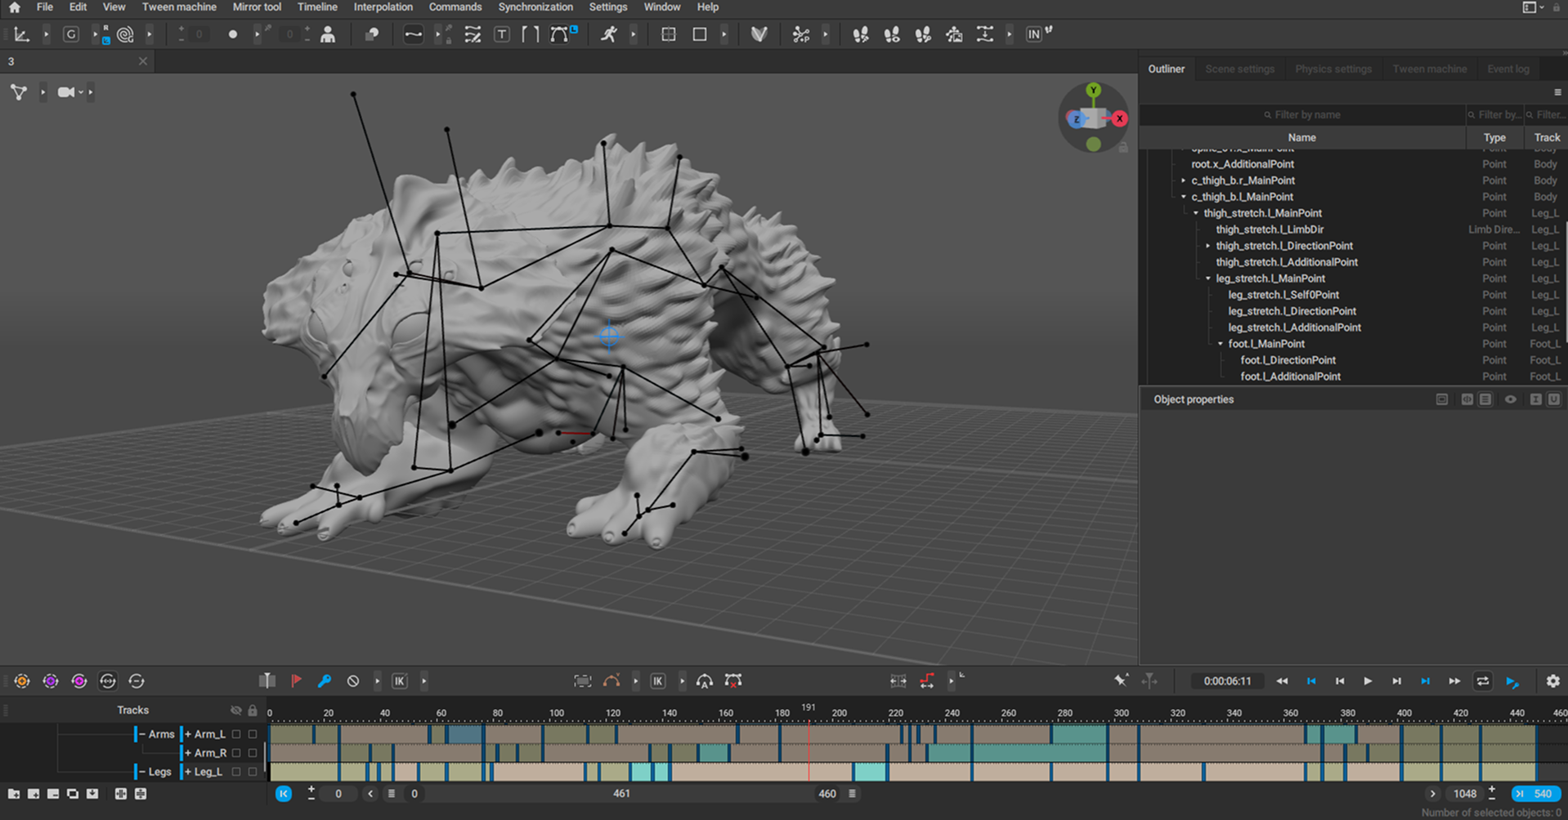
Task: Toggle first checkbox on Arm_L track
Action: tap(236, 734)
